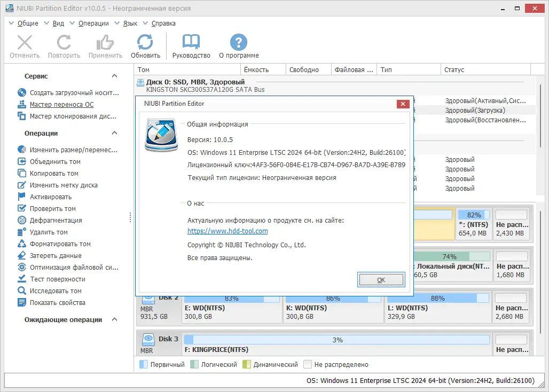Click the Объединить том icon
This screenshot has width=549, height=392.
(x=22, y=161)
